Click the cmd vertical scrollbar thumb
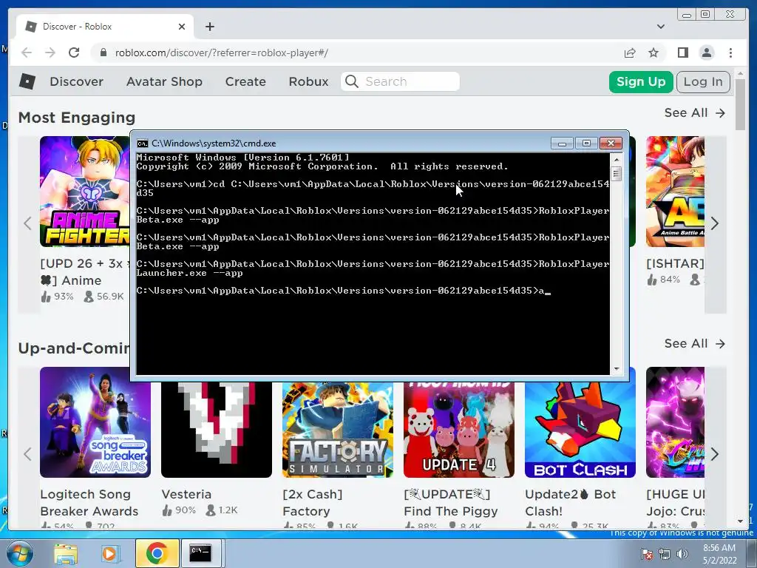Screen dimensions: 757x568 coord(616,173)
